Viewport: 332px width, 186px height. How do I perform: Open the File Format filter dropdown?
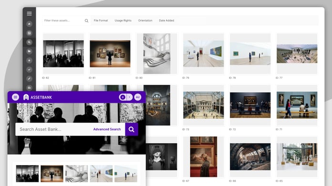coord(101,21)
